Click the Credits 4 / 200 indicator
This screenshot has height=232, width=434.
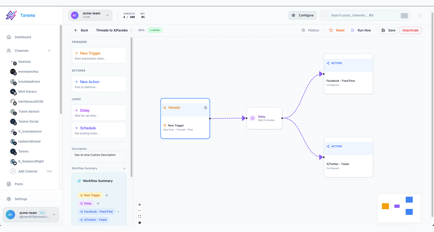pos(129,15)
